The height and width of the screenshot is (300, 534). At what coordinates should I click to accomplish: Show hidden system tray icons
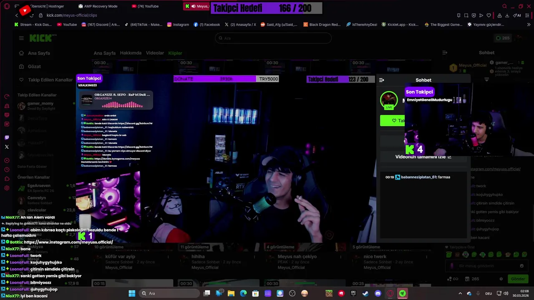[x=460, y=293]
